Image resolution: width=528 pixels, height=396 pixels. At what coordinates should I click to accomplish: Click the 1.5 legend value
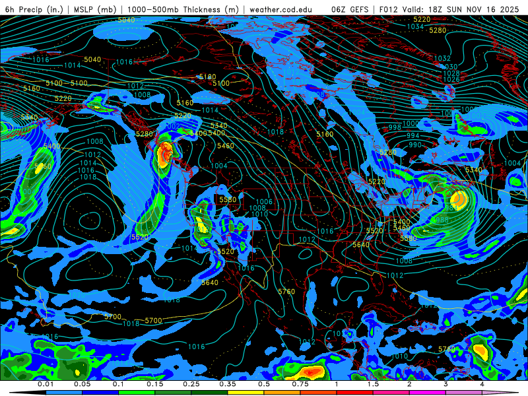373,384
